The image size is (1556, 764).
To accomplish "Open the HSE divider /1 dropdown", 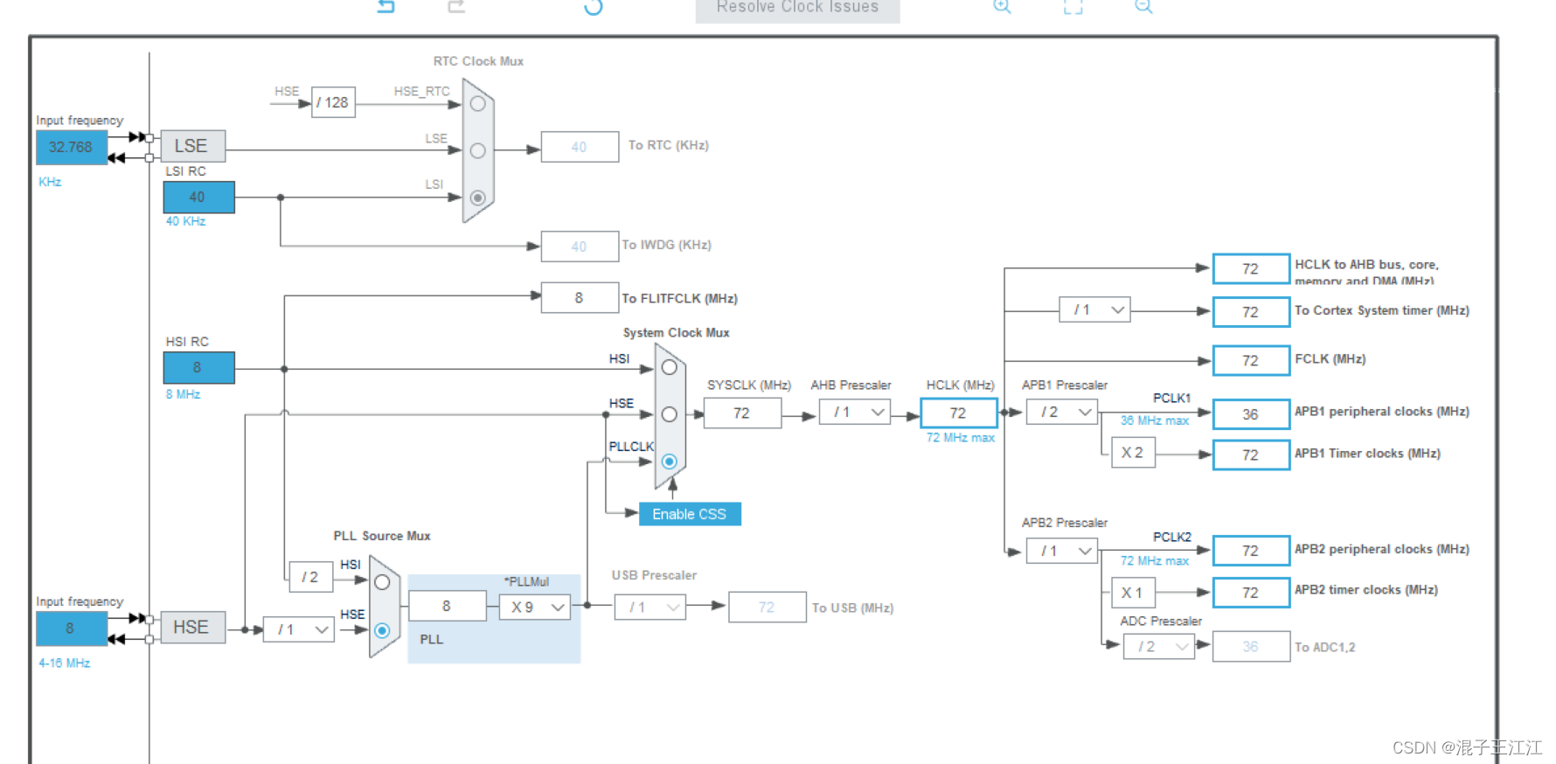I will click(299, 629).
